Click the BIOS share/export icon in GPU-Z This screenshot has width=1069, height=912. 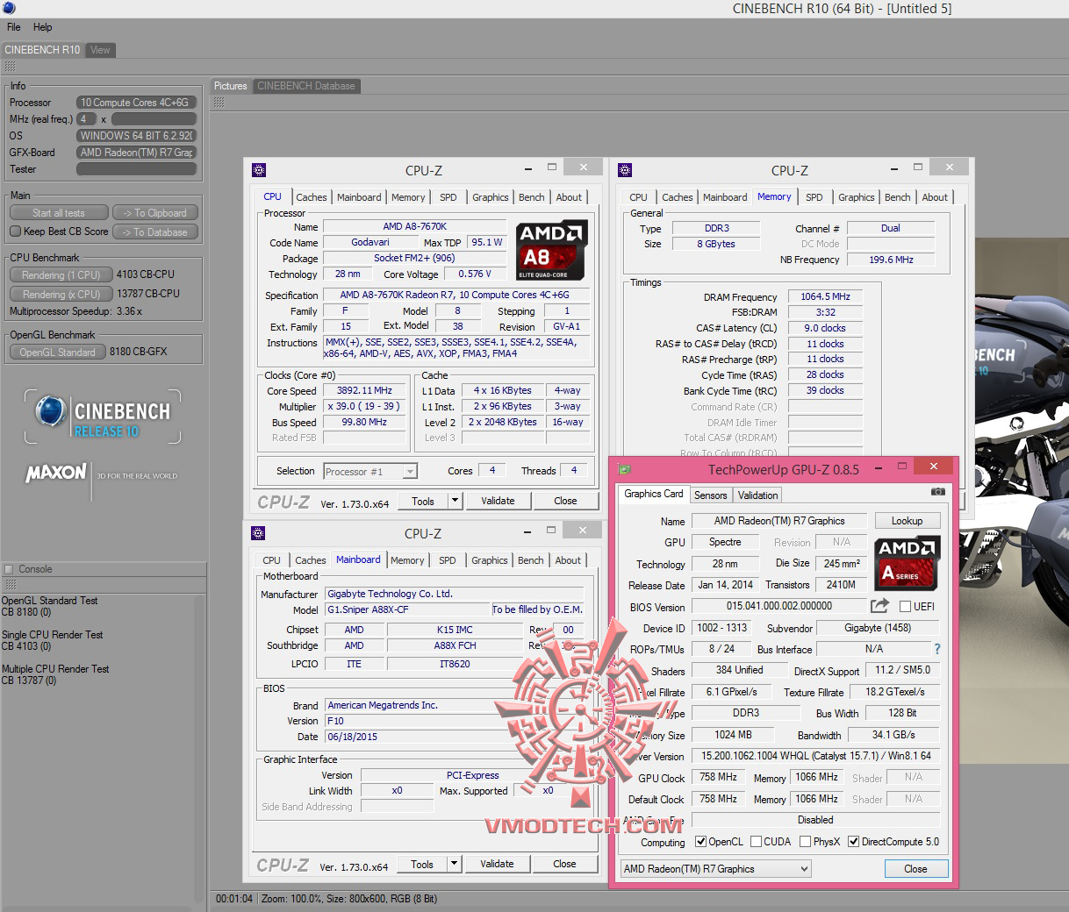(879, 606)
